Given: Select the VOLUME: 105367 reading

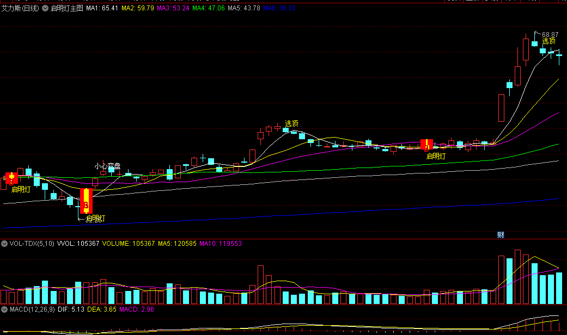Looking at the screenshot, I should tap(129, 244).
